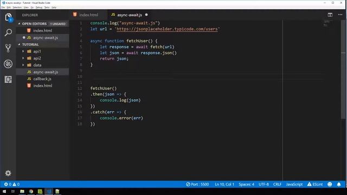This screenshot has width=347, height=195.
Task: Click the code minimap preview
Action: coord(326,23)
